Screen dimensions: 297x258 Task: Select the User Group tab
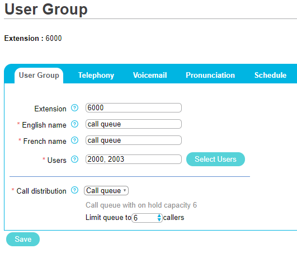click(39, 76)
